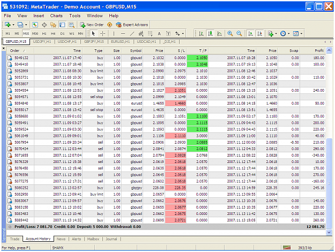The image size is (335, 252).
Task: Select the D1 timeframe
Action: (62, 34)
